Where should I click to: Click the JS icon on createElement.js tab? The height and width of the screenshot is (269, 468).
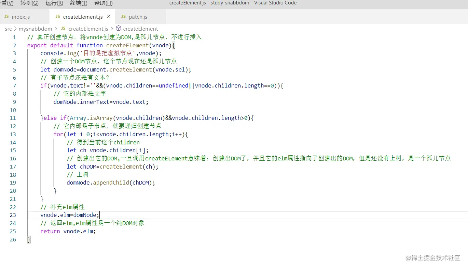[x=58, y=16]
